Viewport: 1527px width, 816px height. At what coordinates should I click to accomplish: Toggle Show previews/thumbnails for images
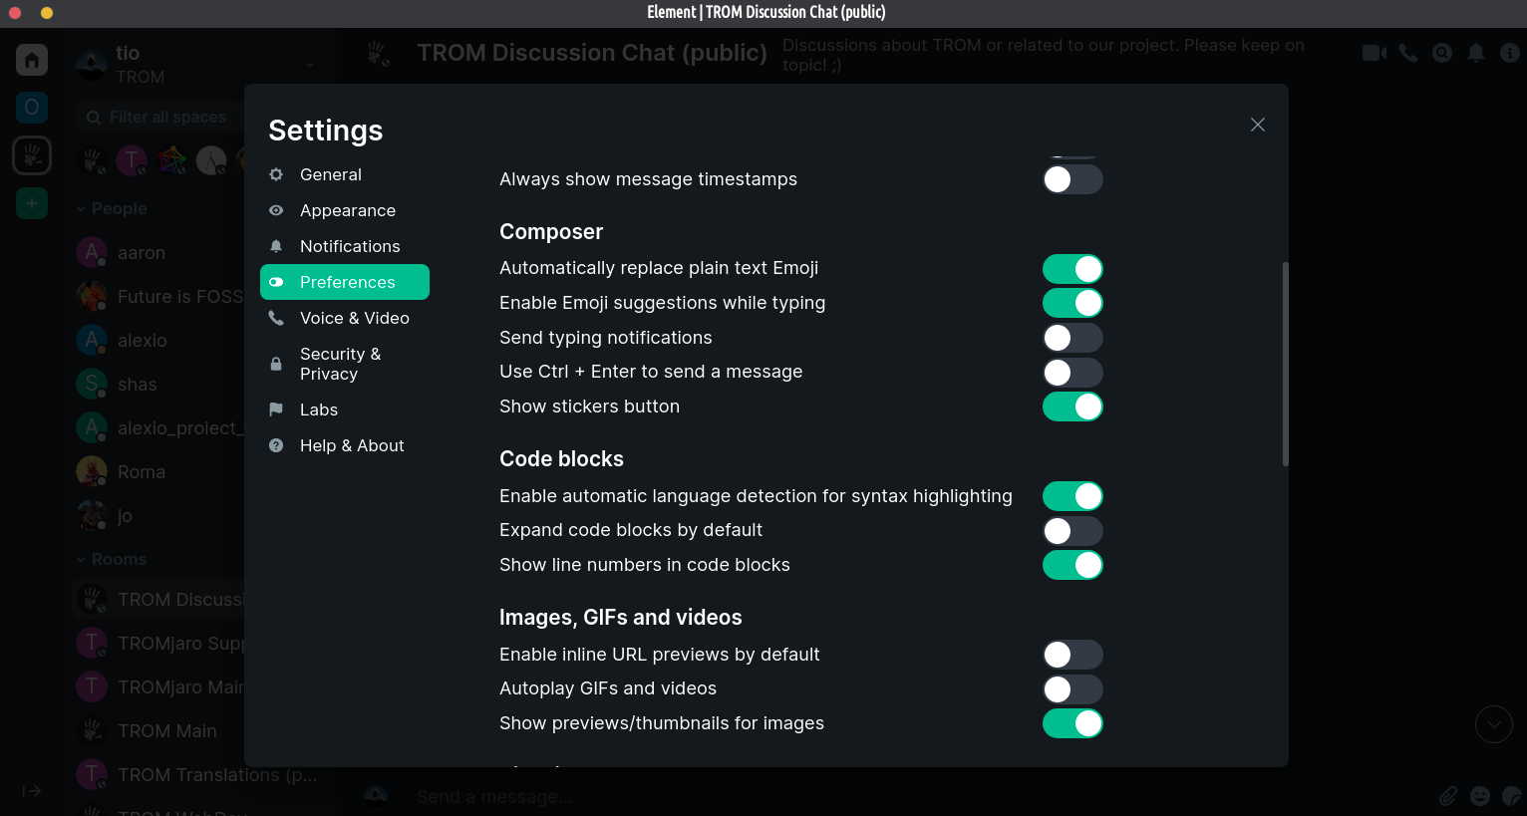pyautogui.click(x=1072, y=723)
